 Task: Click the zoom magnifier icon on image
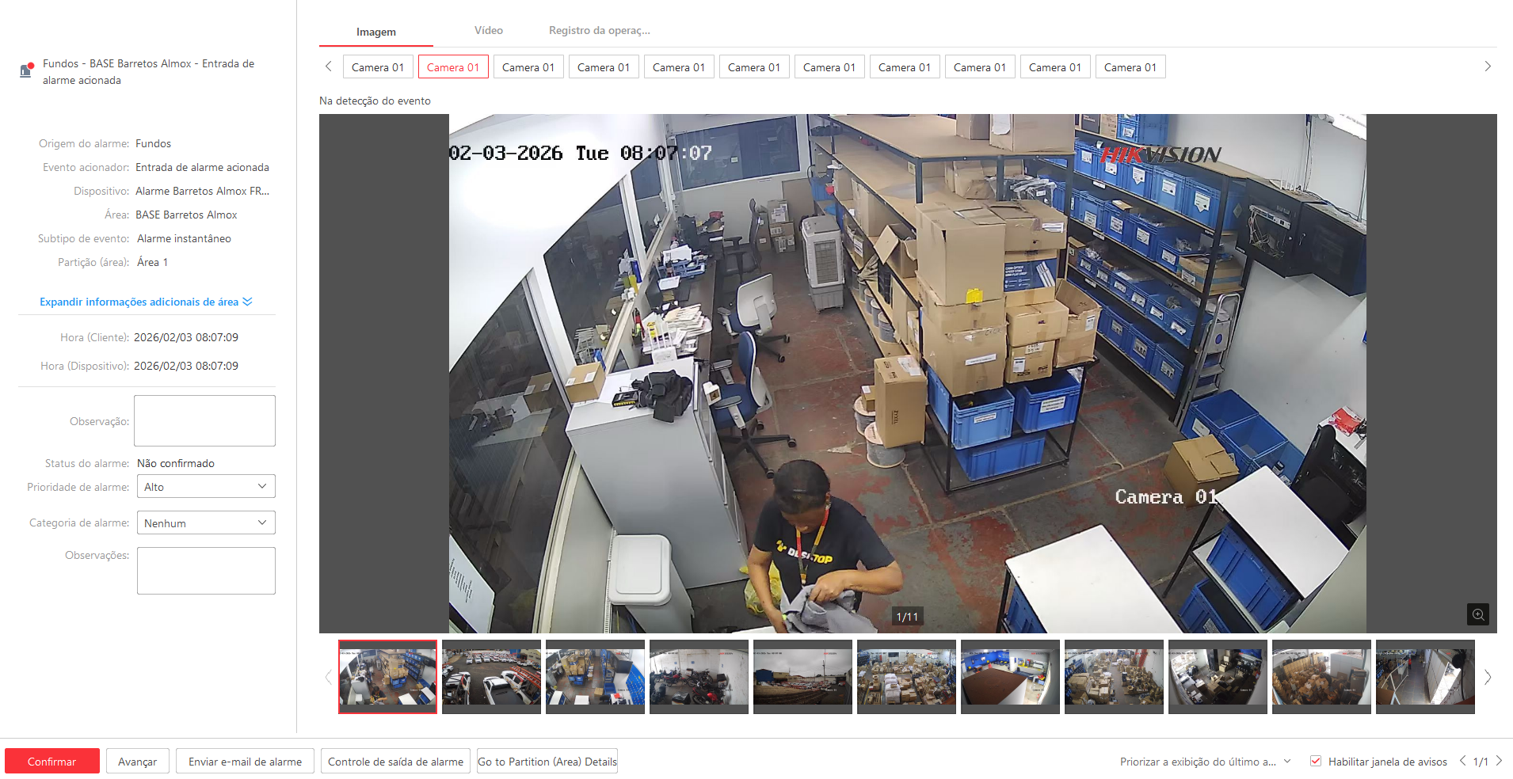pos(1477,614)
